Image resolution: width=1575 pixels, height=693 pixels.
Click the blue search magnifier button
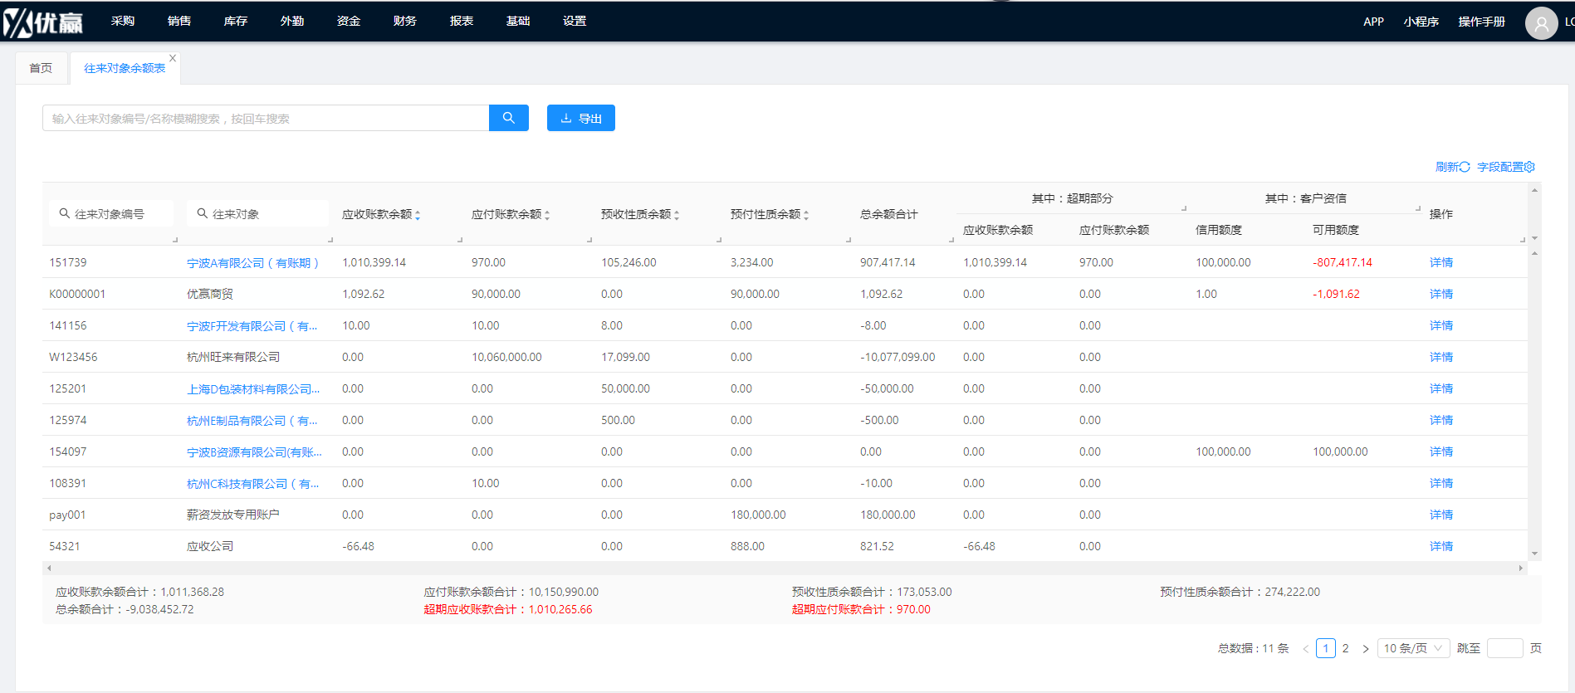tap(509, 118)
